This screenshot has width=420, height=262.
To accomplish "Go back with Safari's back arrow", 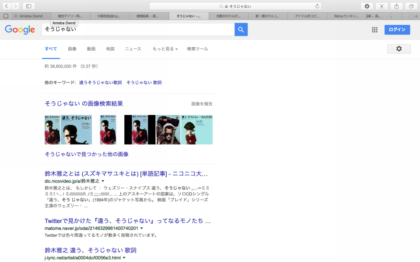I will tap(7, 6).
